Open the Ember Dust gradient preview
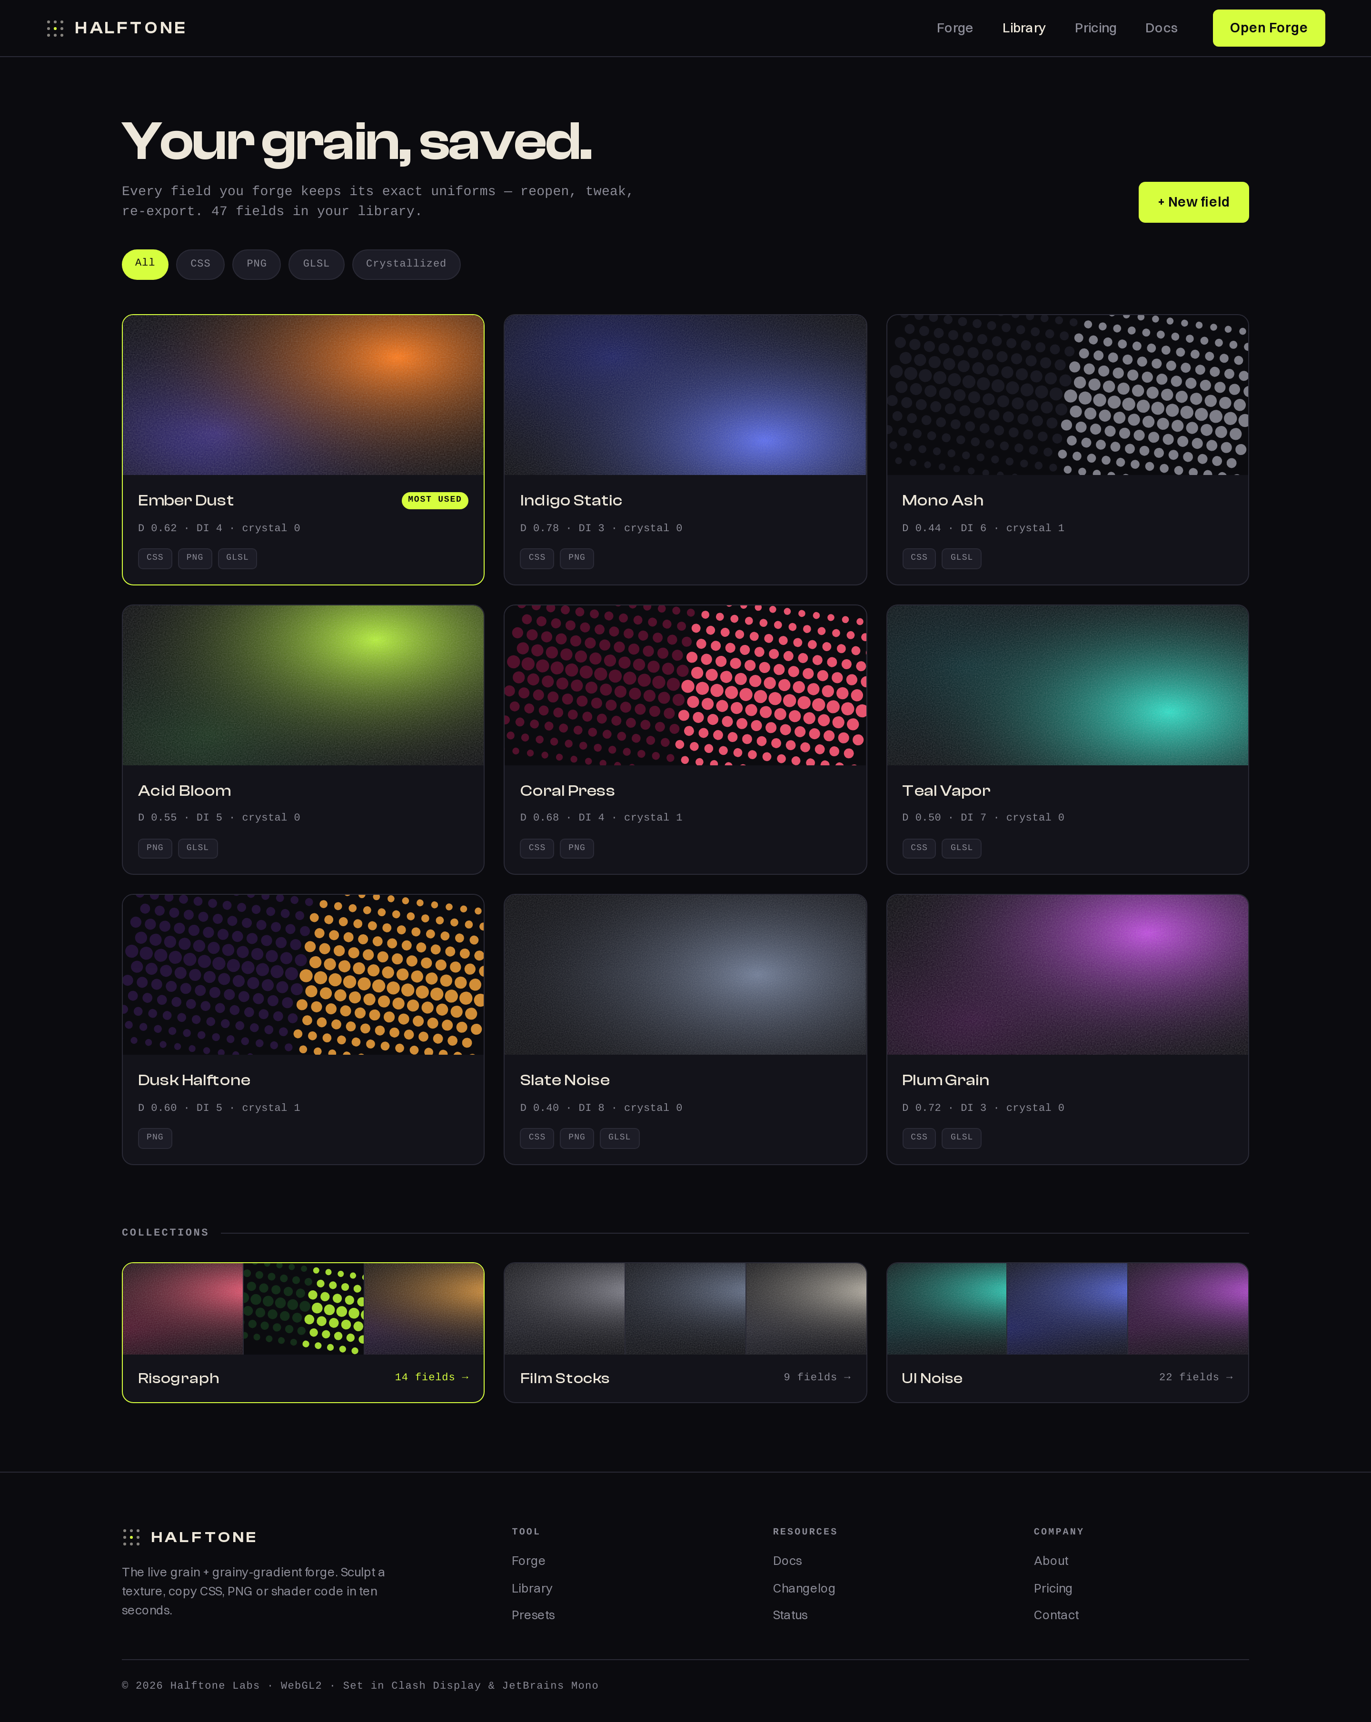 coord(303,396)
